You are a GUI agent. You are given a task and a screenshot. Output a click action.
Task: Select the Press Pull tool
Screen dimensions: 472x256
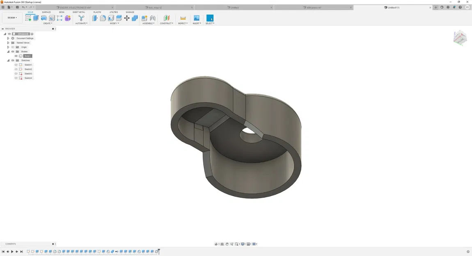(95, 18)
